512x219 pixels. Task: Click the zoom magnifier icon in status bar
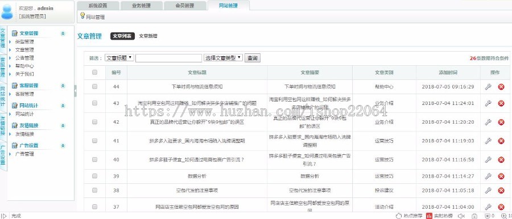click(503, 216)
